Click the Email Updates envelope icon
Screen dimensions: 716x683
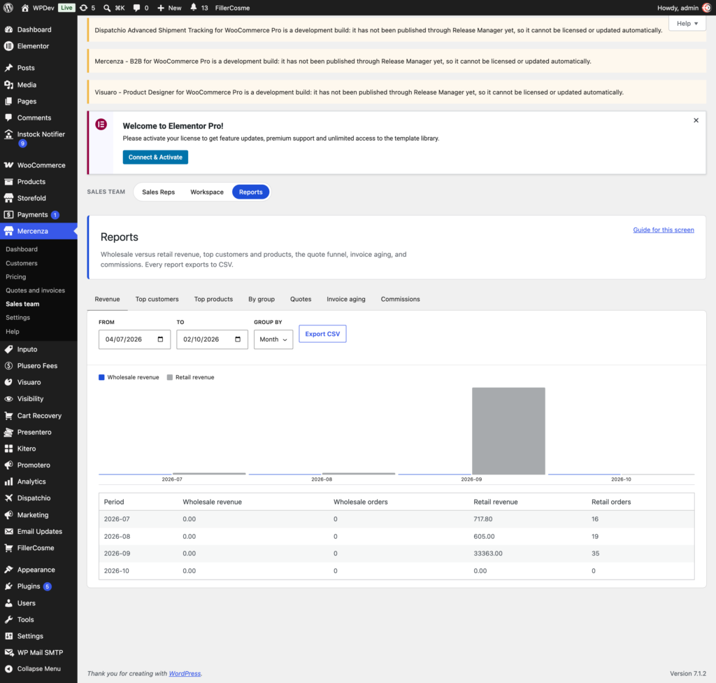coord(8,531)
